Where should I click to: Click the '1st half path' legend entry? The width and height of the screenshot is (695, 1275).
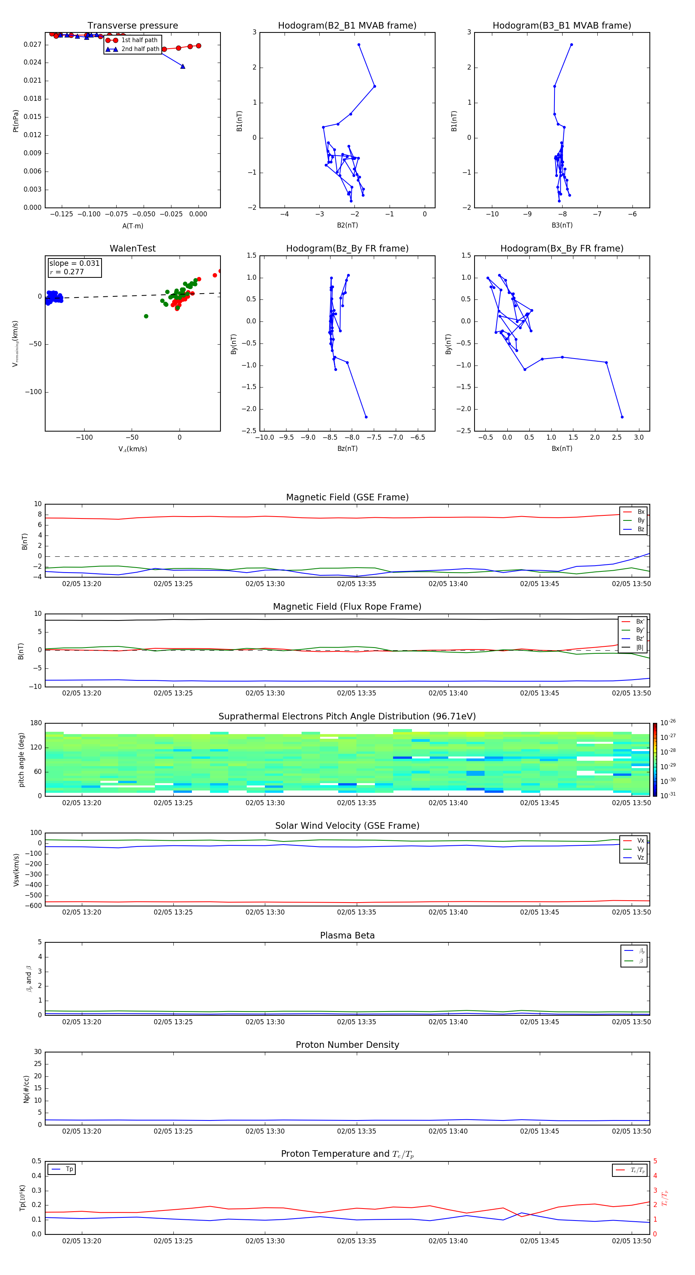(x=132, y=40)
